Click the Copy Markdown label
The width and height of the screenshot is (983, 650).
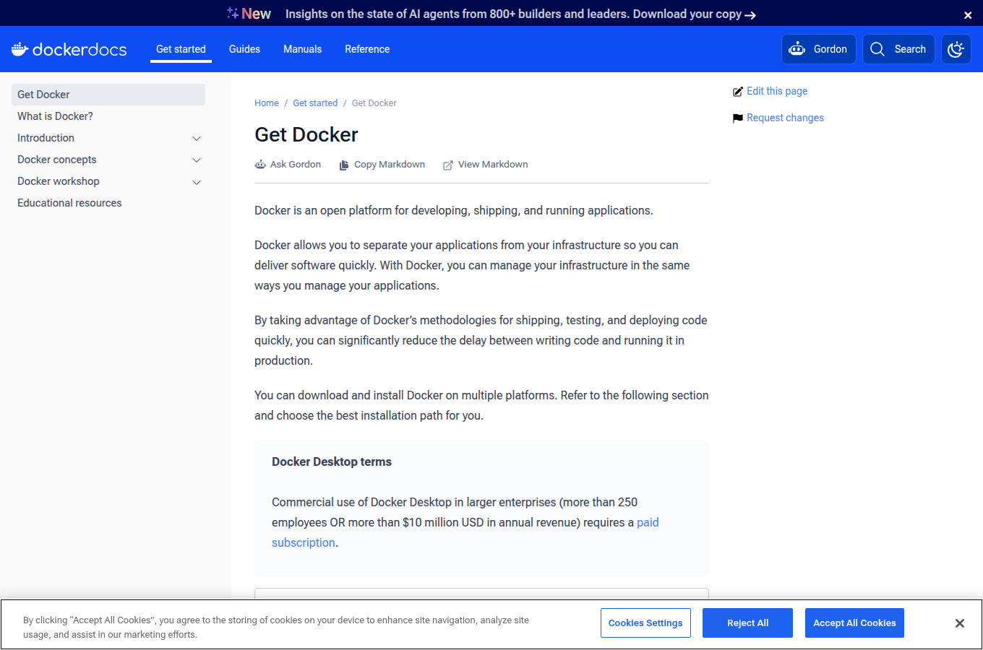click(390, 165)
